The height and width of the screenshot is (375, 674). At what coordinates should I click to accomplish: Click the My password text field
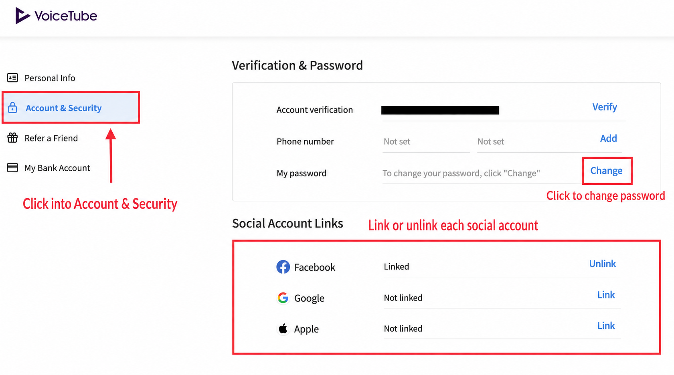point(481,173)
